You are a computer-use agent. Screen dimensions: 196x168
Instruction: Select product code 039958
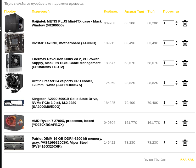[x=109, y=23]
